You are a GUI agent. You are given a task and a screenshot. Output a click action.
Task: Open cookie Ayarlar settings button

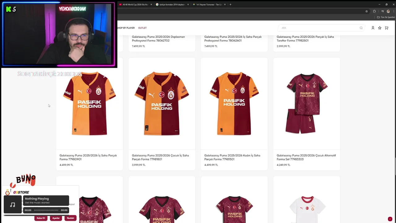[56, 218]
